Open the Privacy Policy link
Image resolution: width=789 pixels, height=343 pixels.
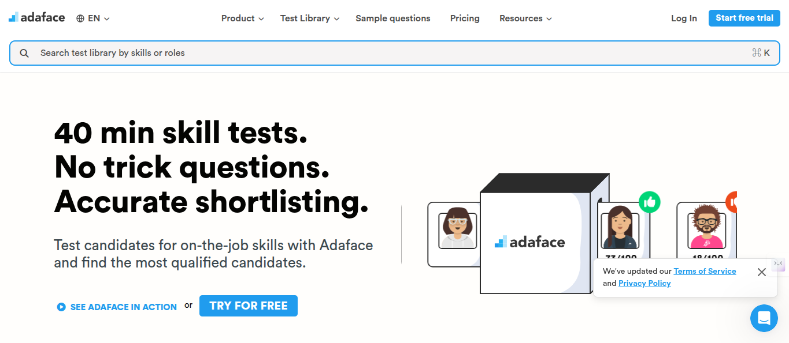(x=644, y=283)
